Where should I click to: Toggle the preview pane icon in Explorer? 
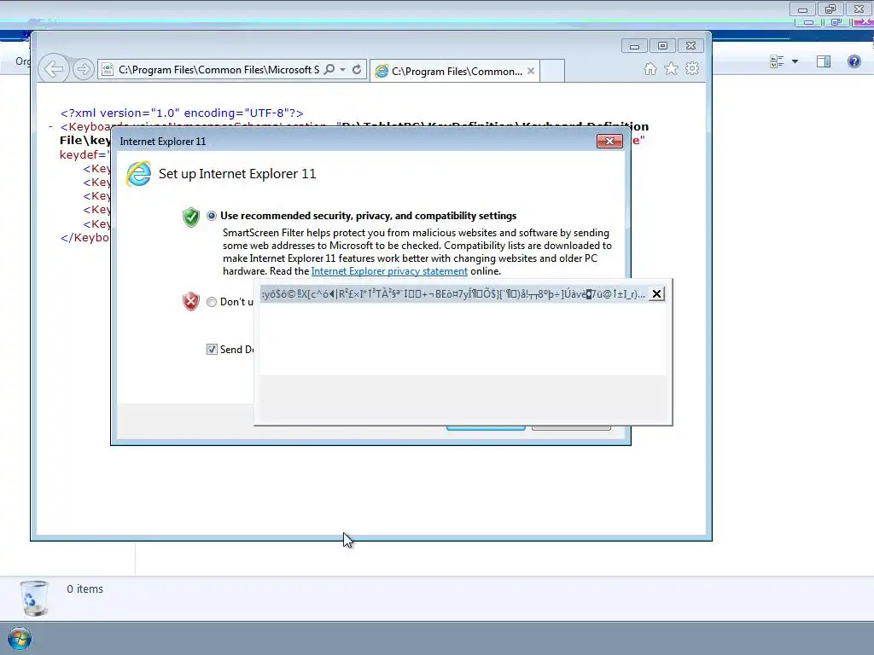pyautogui.click(x=824, y=61)
